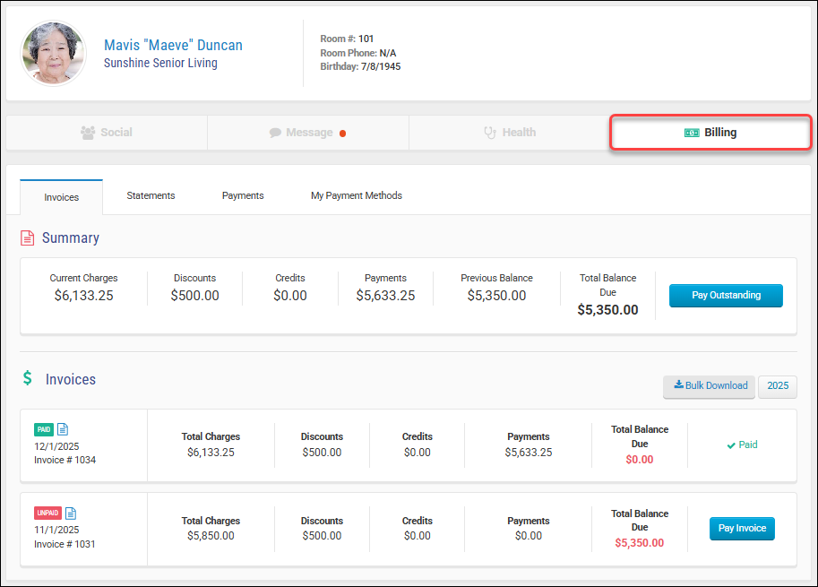This screenshot has width=818, height=587.
Task: Select the Invoices tab
Action: [x=62, y=197]
